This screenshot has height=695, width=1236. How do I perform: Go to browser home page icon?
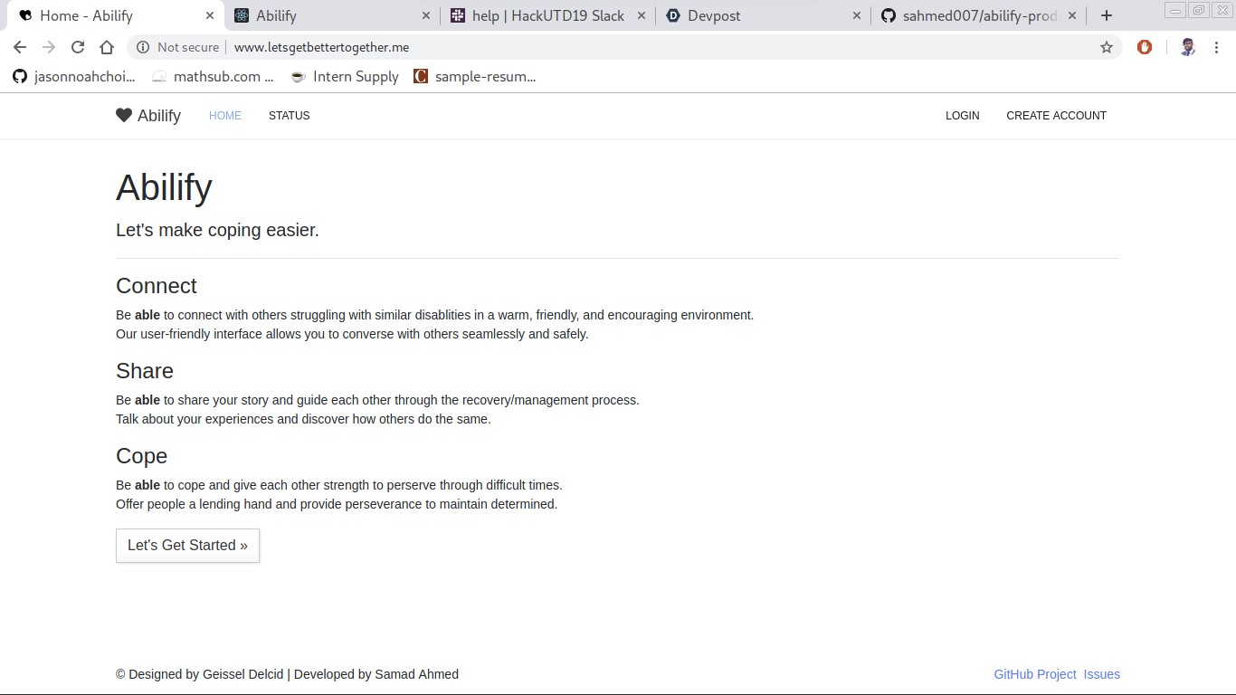tap(107, 47)
